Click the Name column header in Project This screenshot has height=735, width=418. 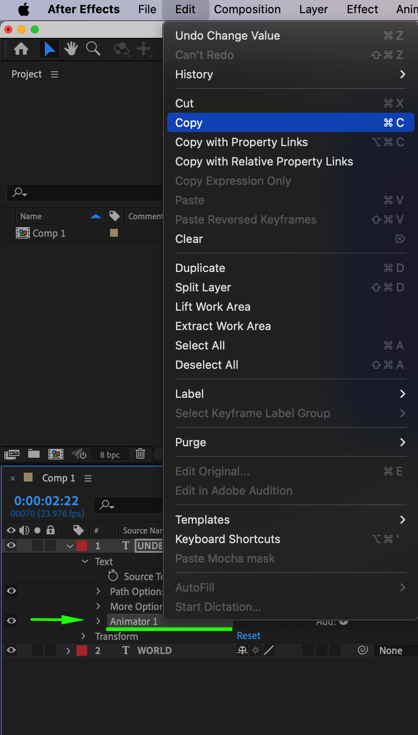[x=31, y=216]
